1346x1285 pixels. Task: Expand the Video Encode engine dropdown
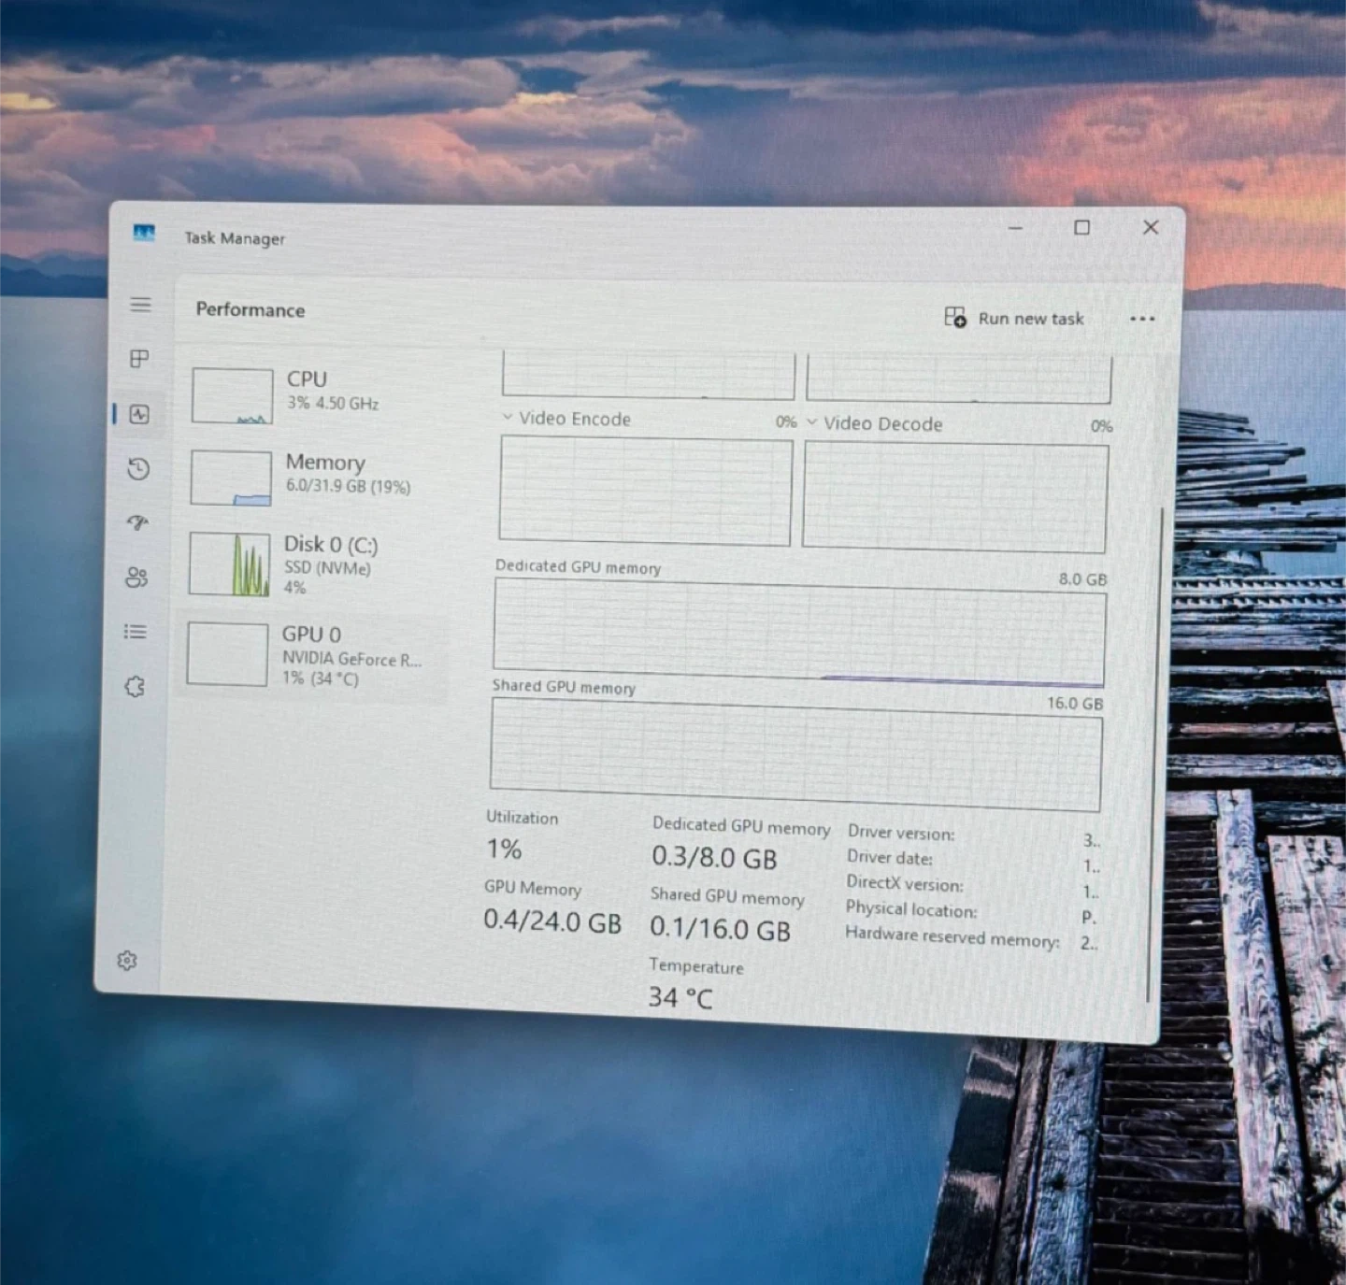tap(508, 418)
